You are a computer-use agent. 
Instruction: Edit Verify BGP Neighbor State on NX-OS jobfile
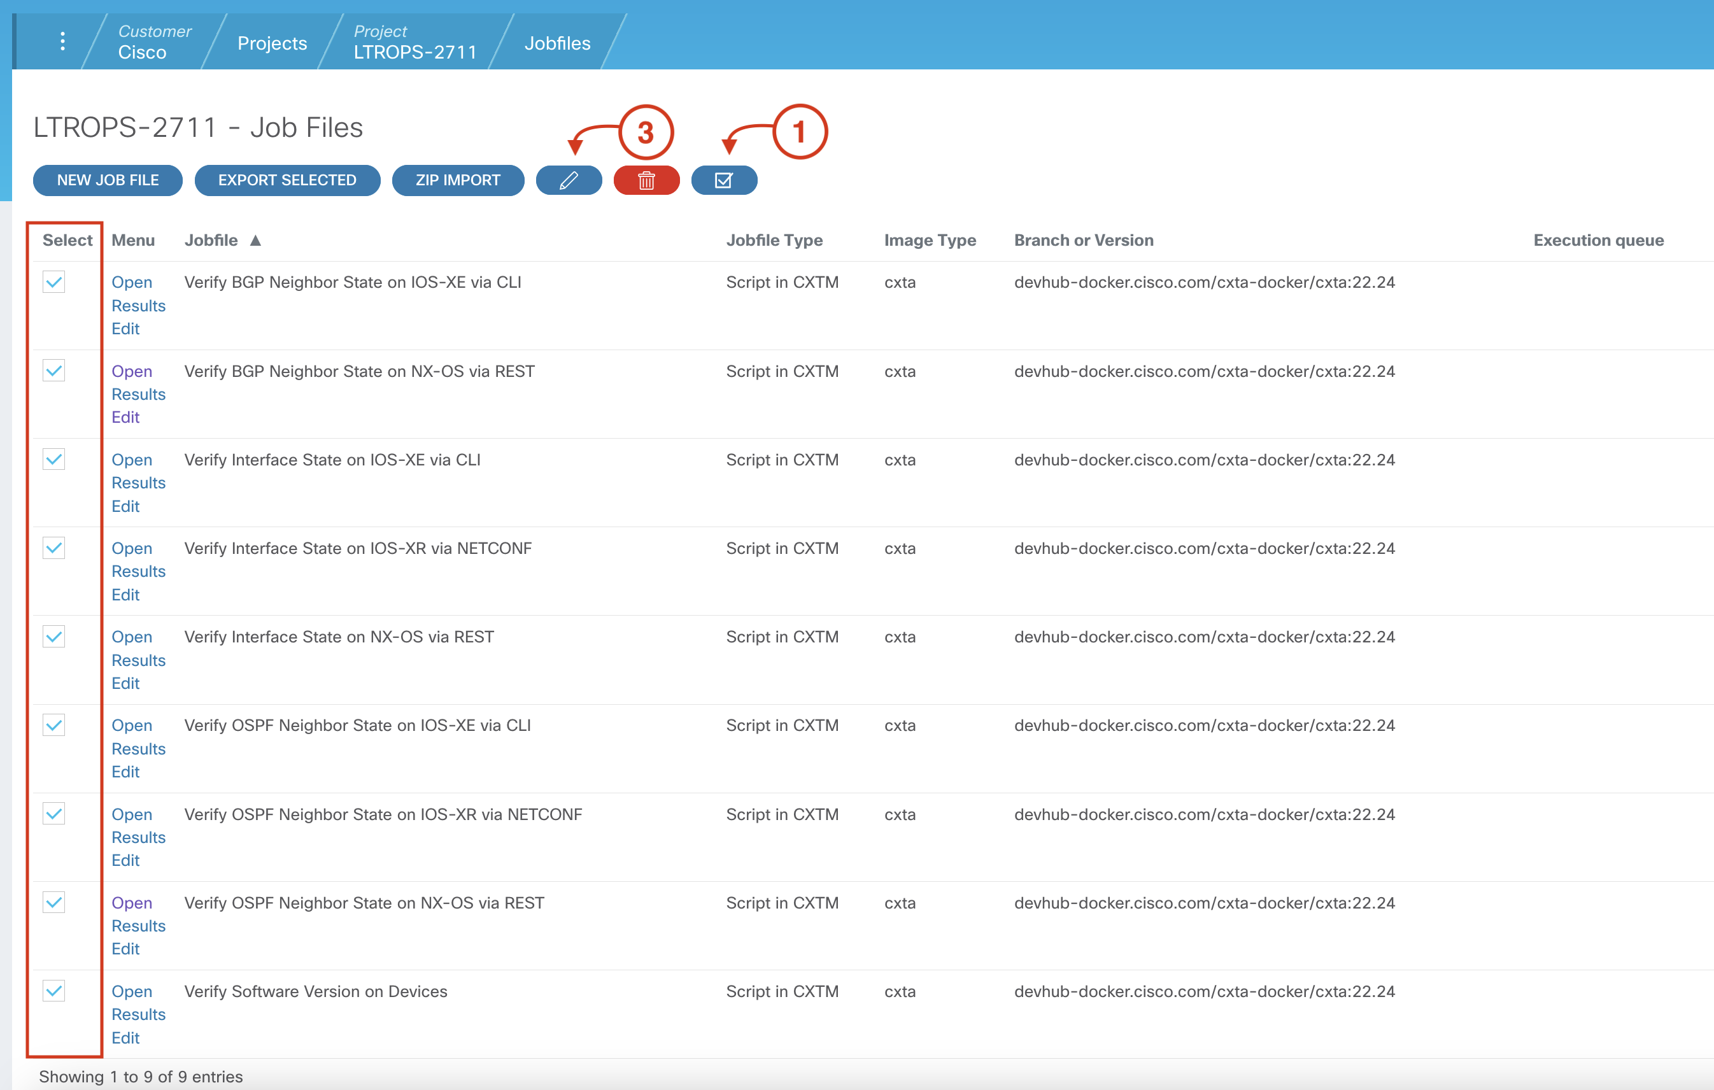coord(125,417)
